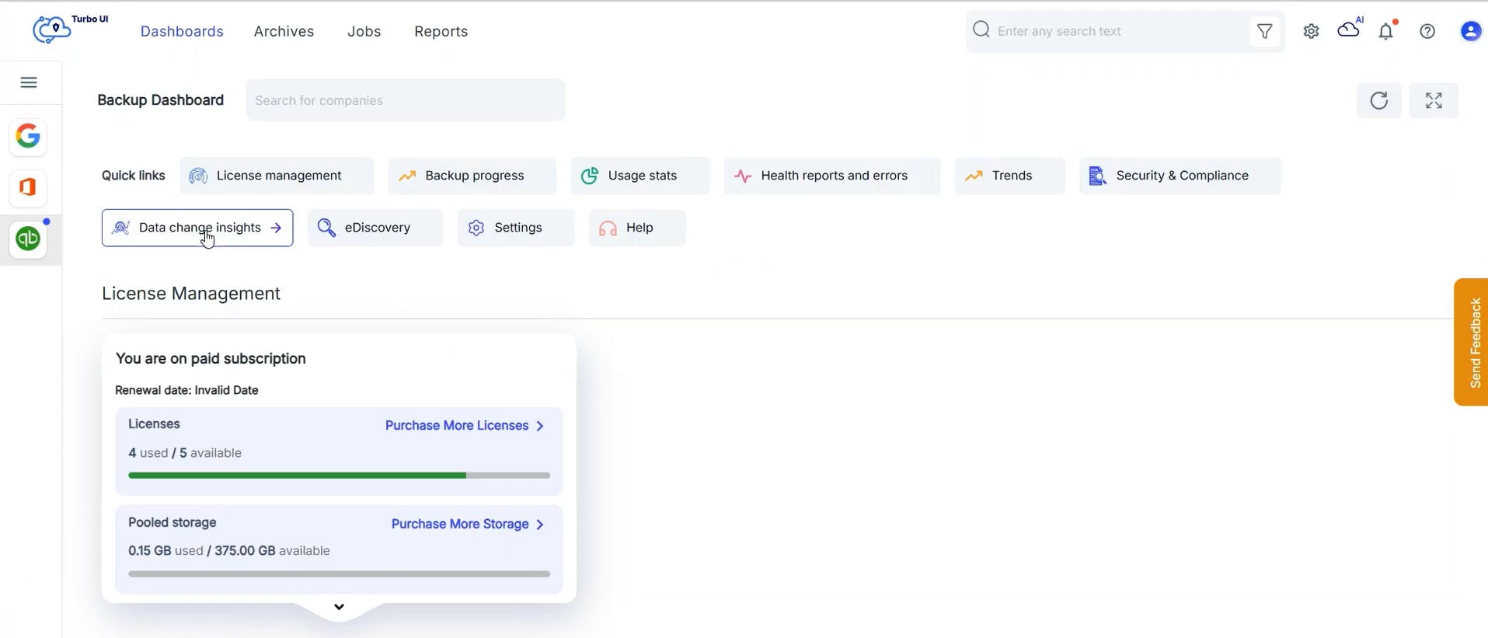This screenshot has width=1488, height=638.
Task: Switch to the Archives tab
Action: 284,32
